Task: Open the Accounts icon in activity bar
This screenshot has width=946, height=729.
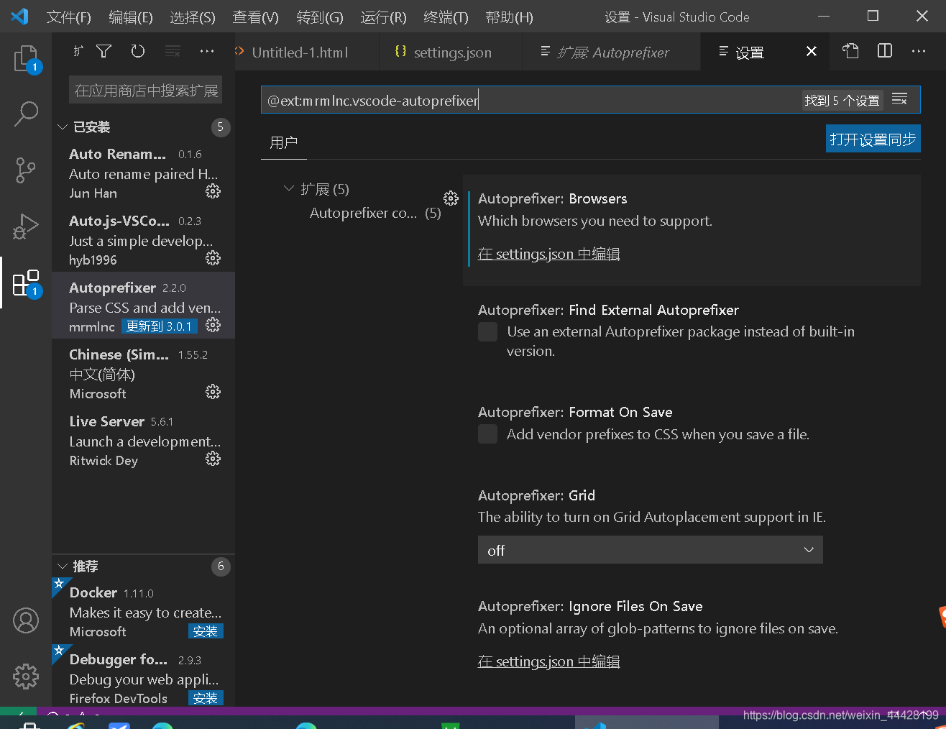Action: coord(26,620)
